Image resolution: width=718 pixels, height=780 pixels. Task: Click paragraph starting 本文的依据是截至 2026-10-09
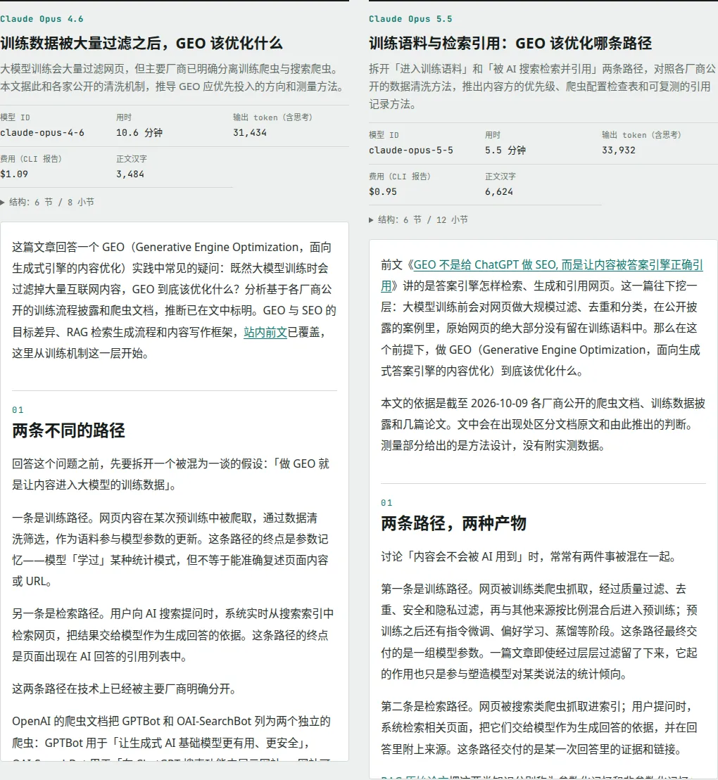click(x=543, y=424)
